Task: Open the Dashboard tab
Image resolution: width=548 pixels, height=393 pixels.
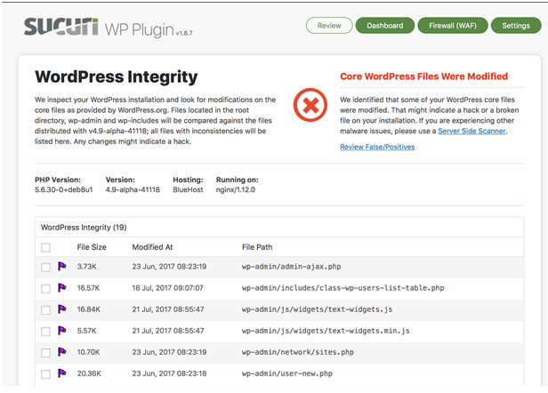Action: click(385, 26)
